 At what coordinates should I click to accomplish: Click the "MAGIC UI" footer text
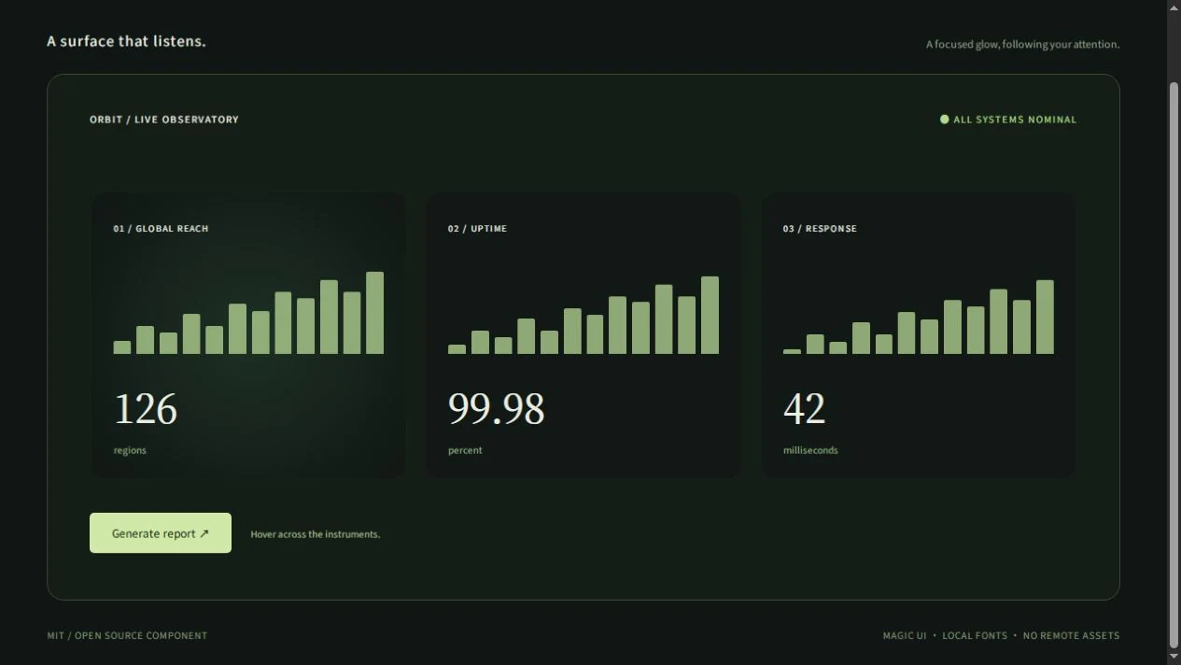905,636
